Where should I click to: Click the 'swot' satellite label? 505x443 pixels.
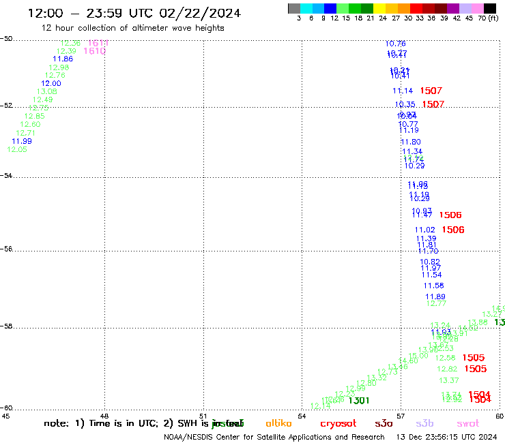pos(467,423)
